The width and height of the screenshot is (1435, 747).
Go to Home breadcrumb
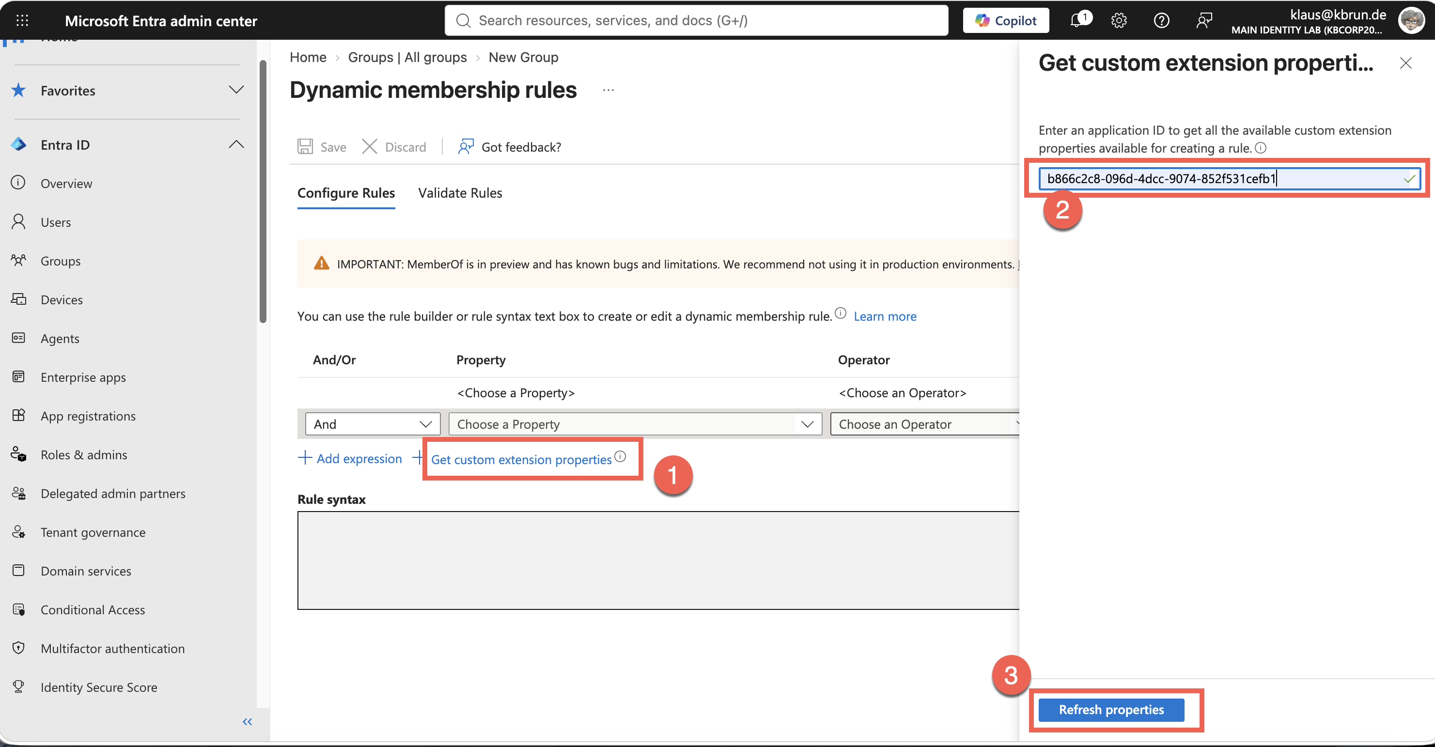coord(308,57)
